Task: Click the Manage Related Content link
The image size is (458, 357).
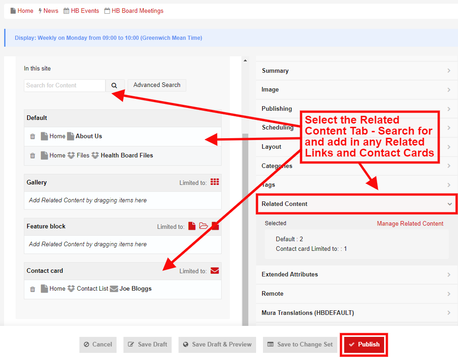Action: tap(410, 223)
